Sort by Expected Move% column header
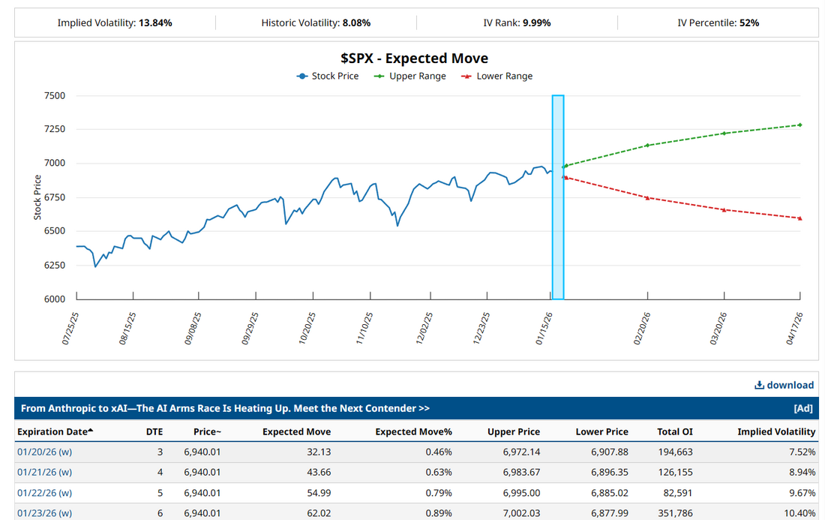The image size is (825, 520). (413, 431)
